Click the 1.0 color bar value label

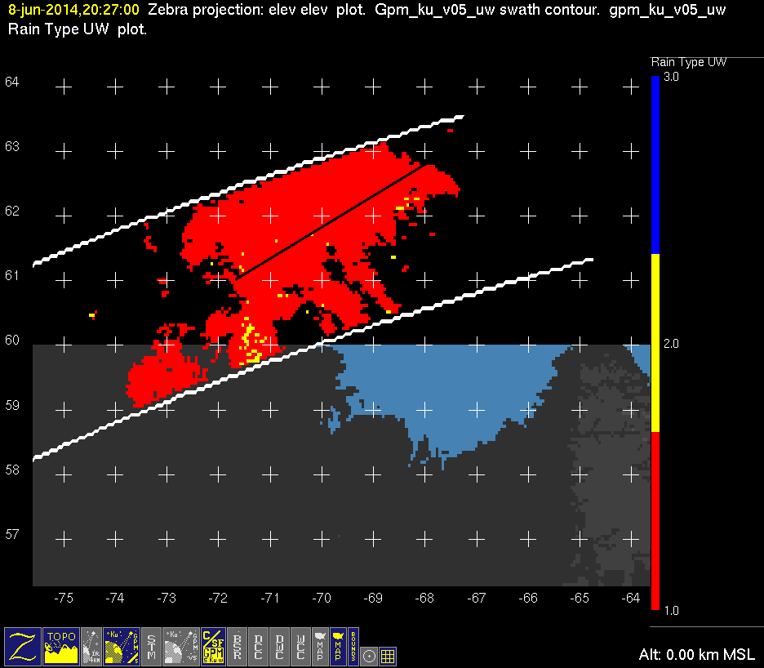(671, 611)
